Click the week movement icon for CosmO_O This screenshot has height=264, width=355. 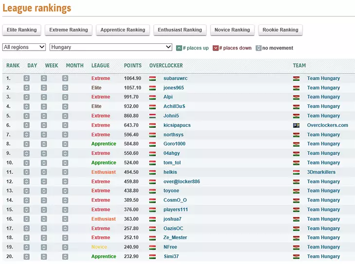(44, 200)
